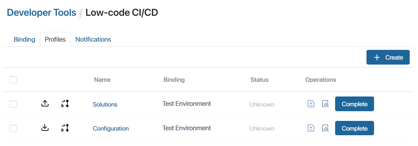Click Complete button for Solutions profile
This screenshot has height=146, width=418.
click(x=355, y=104)
